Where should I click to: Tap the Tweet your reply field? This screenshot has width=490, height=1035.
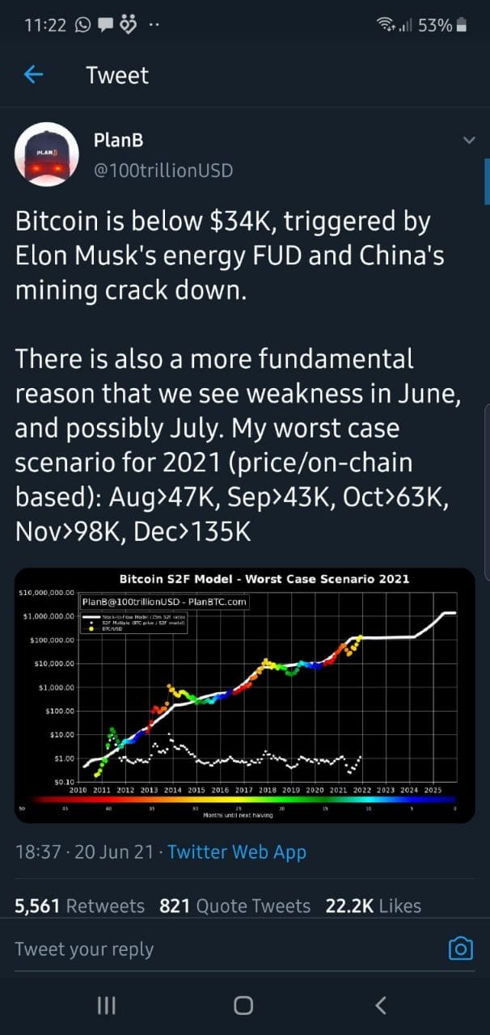coord(226,948)
